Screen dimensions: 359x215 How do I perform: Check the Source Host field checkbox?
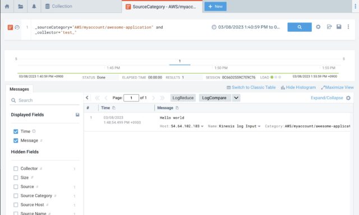[x=16, y=205]
